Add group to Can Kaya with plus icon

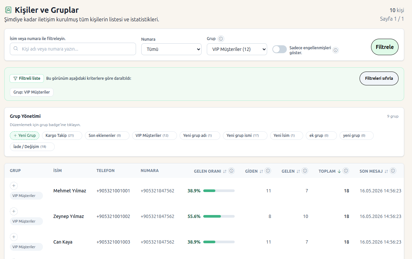[x=14, y=237]
